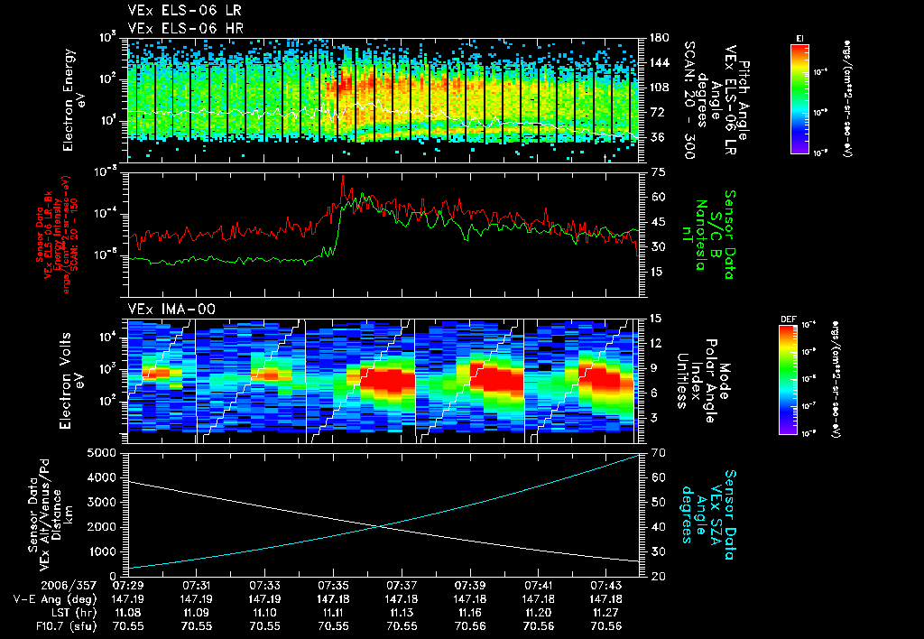Click the 07:41 time tick label
This screenshot has width=924, height=639.
pos(538,586)
